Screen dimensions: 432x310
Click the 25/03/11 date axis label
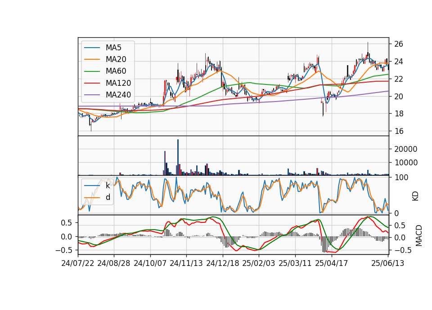295,263
